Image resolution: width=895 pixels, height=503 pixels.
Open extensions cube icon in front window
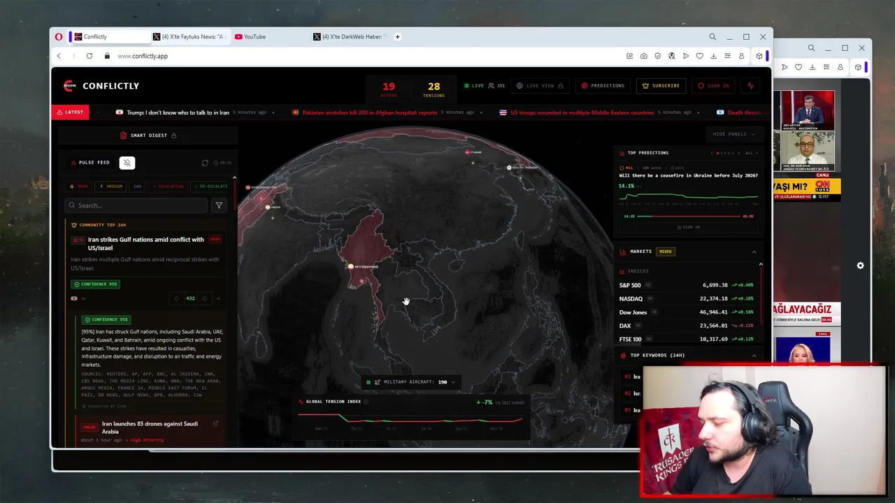coord(759,56)
